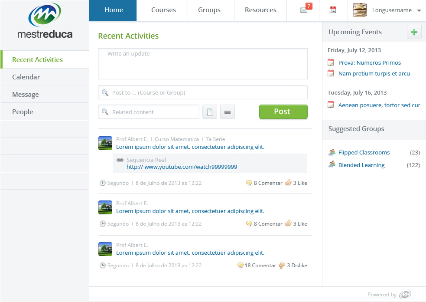This screenshot has height=302, width=426.
Task: Attach a link using the chain icon
Action: 228,112
